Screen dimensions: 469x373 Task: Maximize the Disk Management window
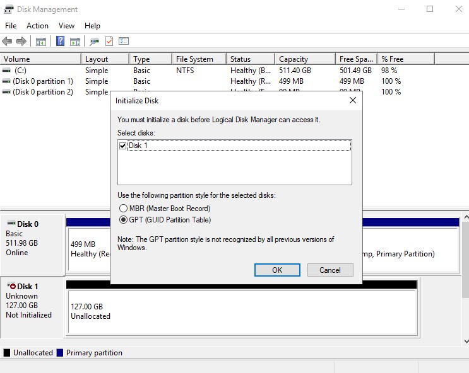[x=430, y=9]
